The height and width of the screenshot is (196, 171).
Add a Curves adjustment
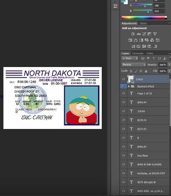pos(144,34)
